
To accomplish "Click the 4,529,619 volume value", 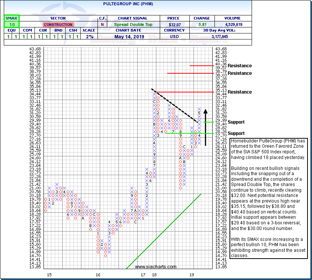I will (x=232, y=24).
